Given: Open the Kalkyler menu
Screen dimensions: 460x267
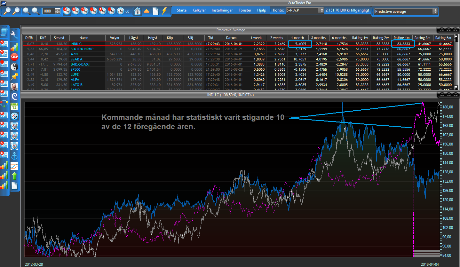Looking at the screenshot, I should 199,10.
